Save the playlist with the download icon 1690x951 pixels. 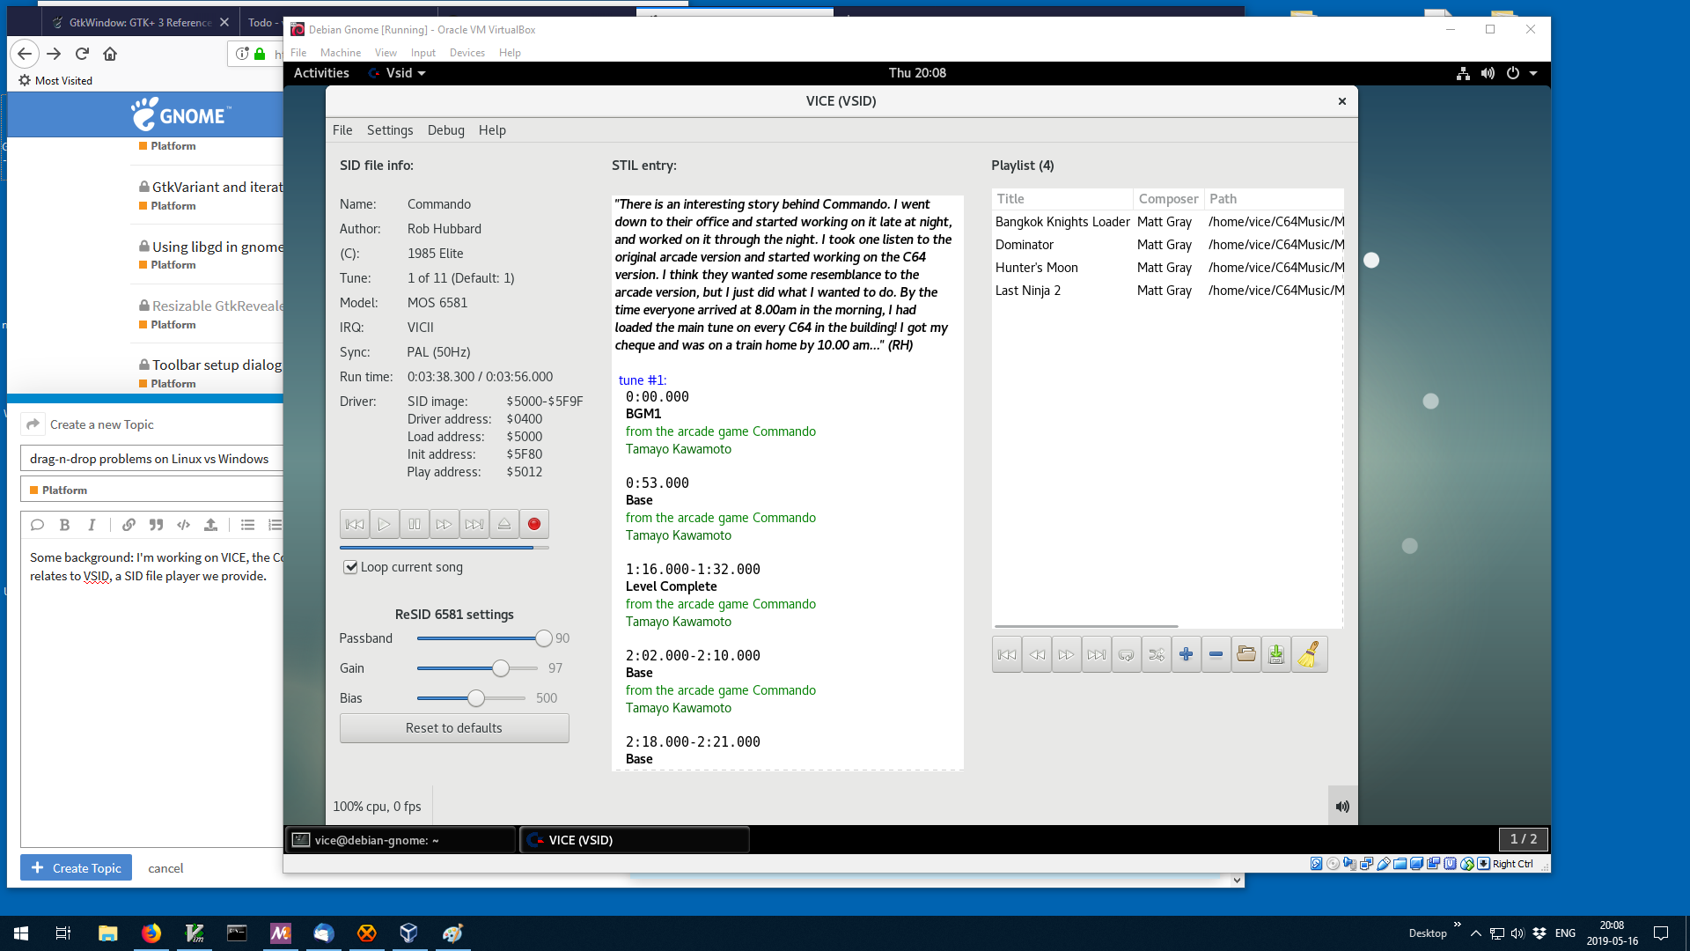(1276, 654)
